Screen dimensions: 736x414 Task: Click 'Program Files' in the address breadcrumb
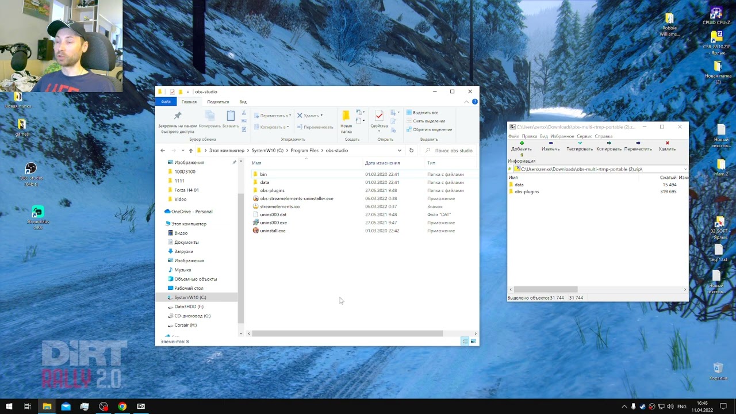point(304,151)
